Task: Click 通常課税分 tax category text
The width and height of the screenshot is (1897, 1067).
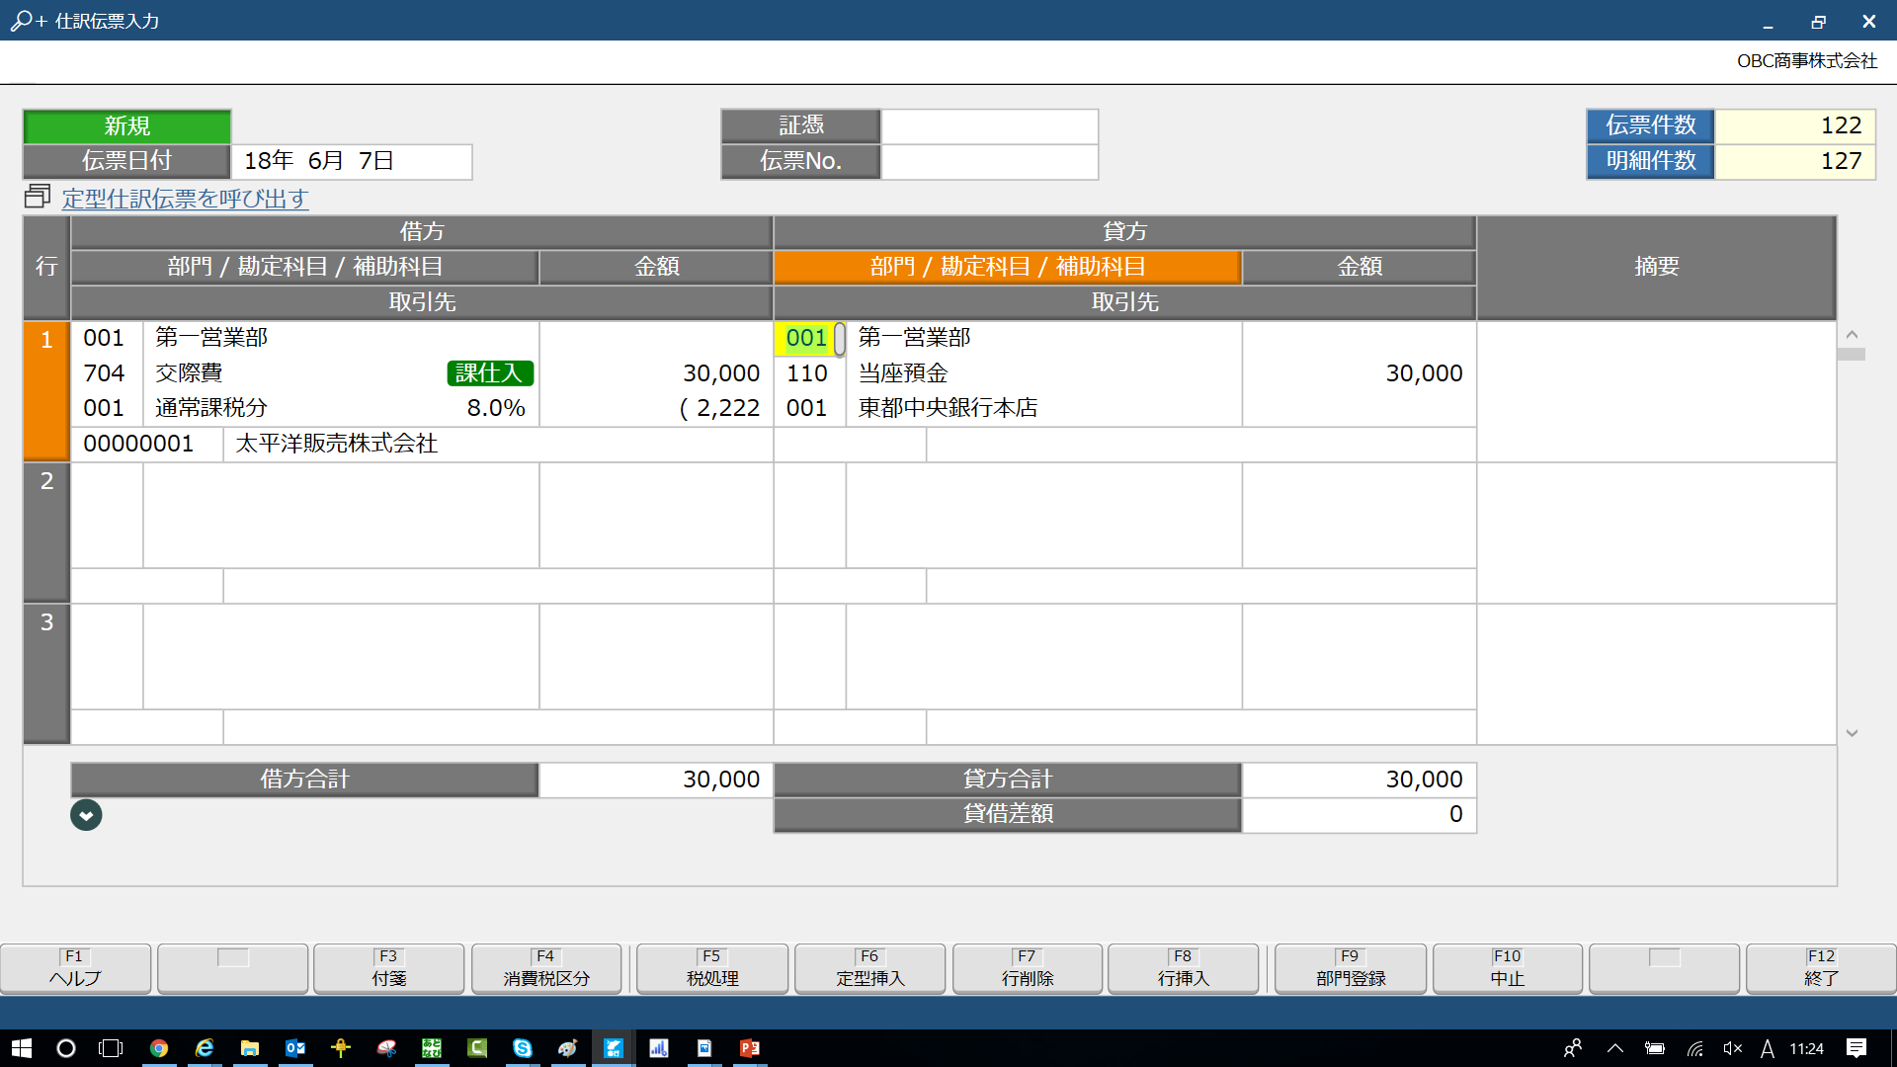Action: (x=211, y=408)
